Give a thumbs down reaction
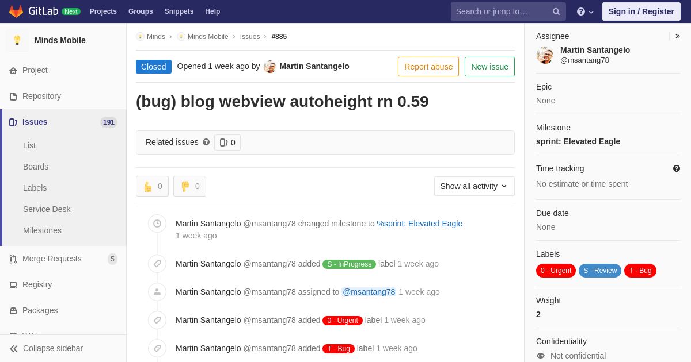This screenshot has height=362, width=691. click(x=189, y=186)
